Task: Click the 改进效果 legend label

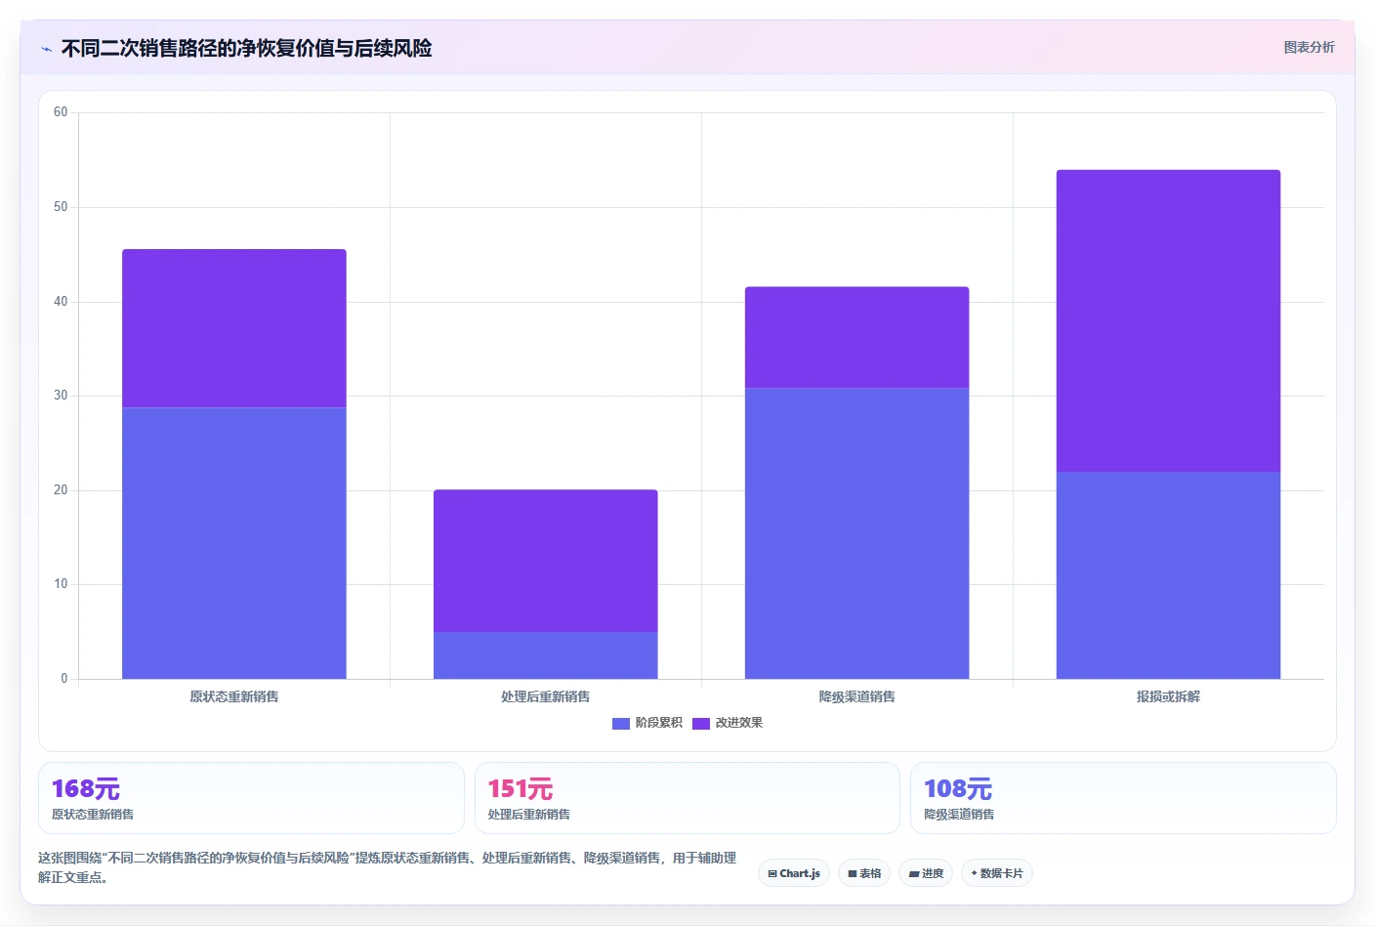Action: pos(738,723)
